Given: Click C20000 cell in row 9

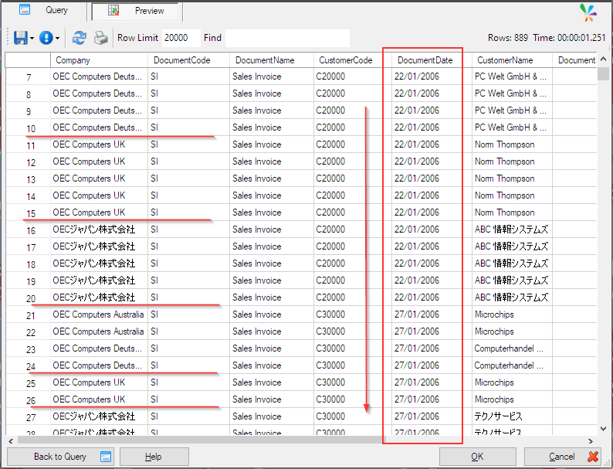Looking at the screenshot, I should coord(352,110).
